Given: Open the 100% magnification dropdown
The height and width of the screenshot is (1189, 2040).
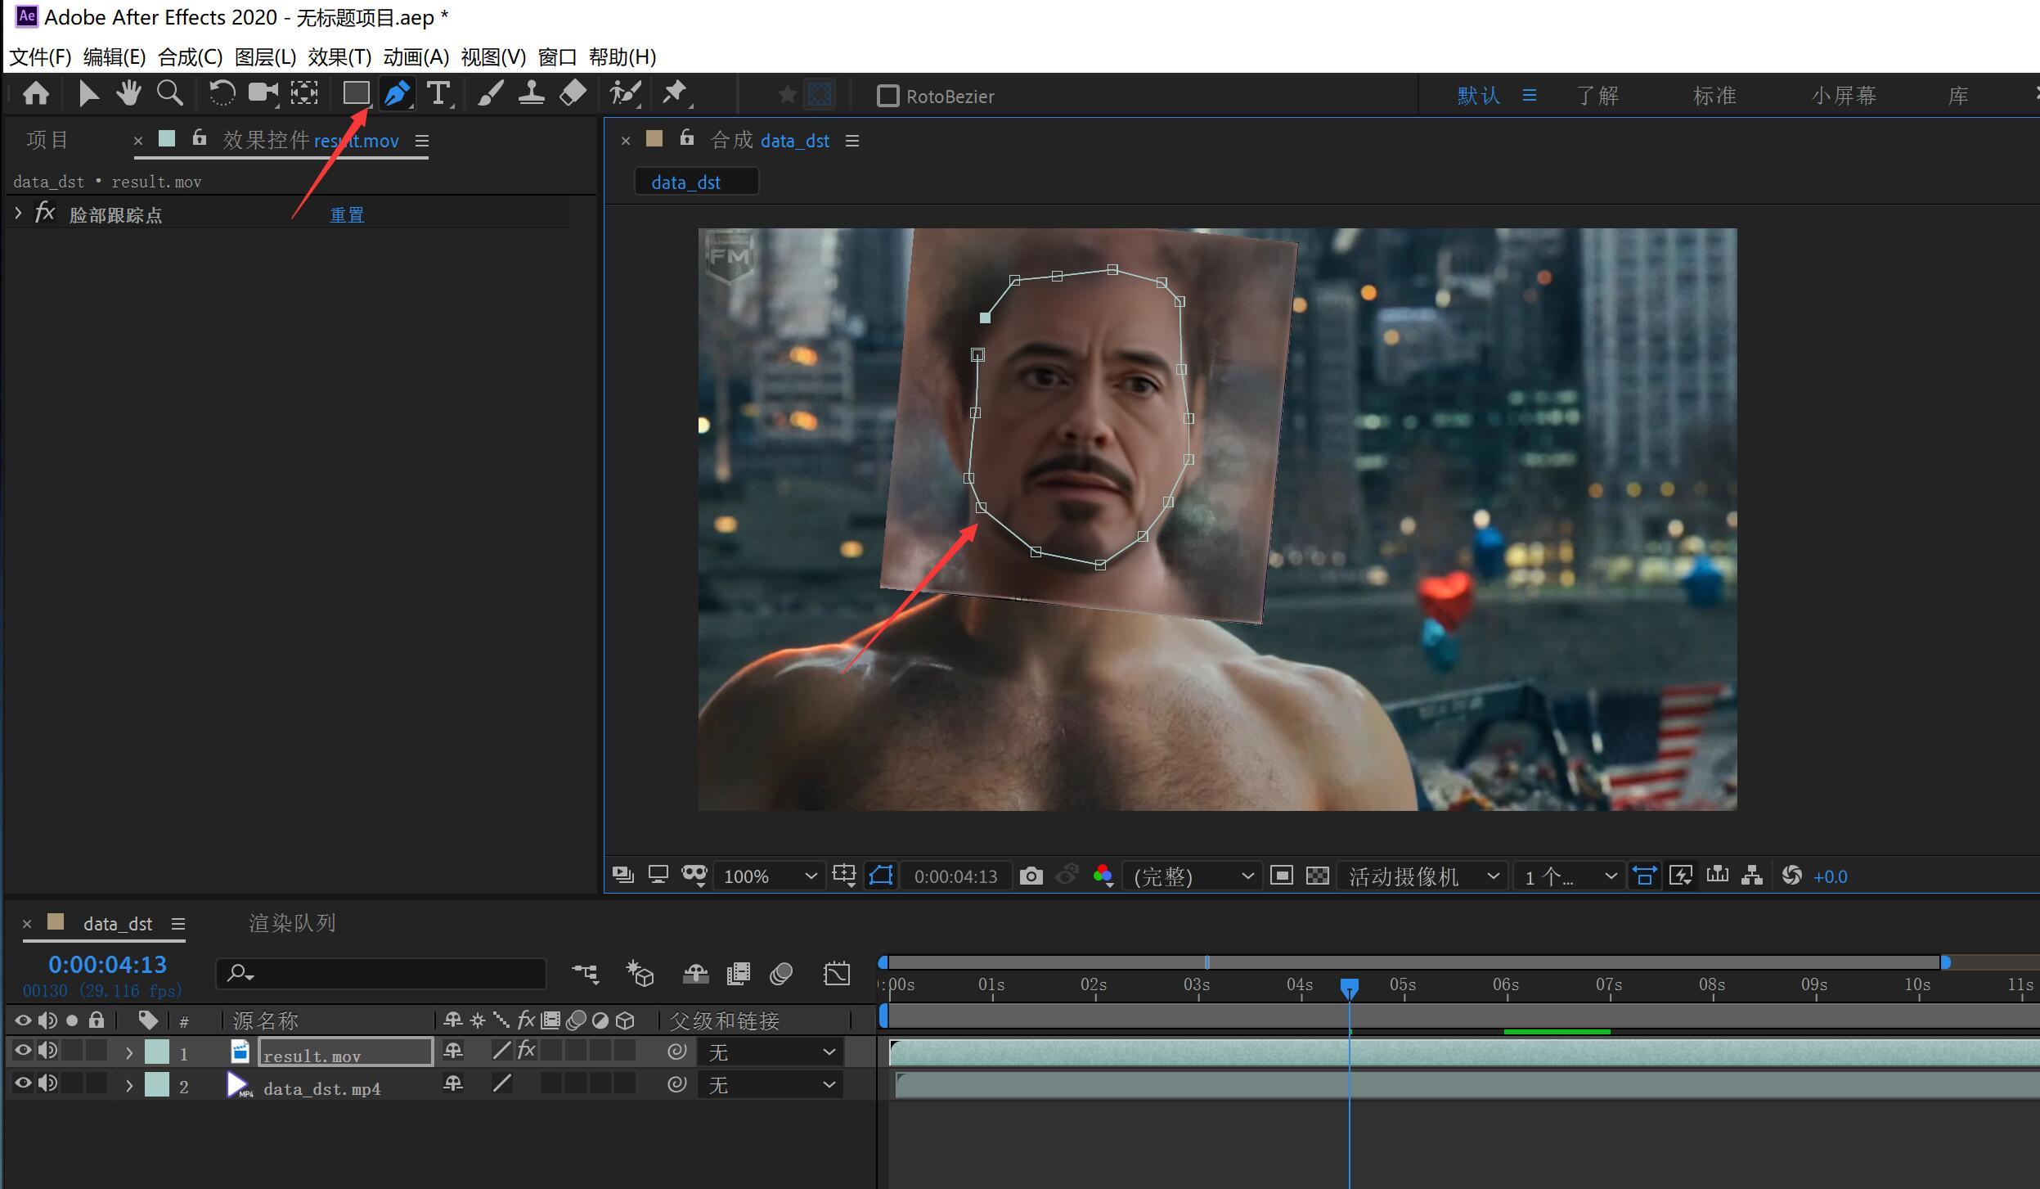Looking at the screenshot, I should point(769,876).
